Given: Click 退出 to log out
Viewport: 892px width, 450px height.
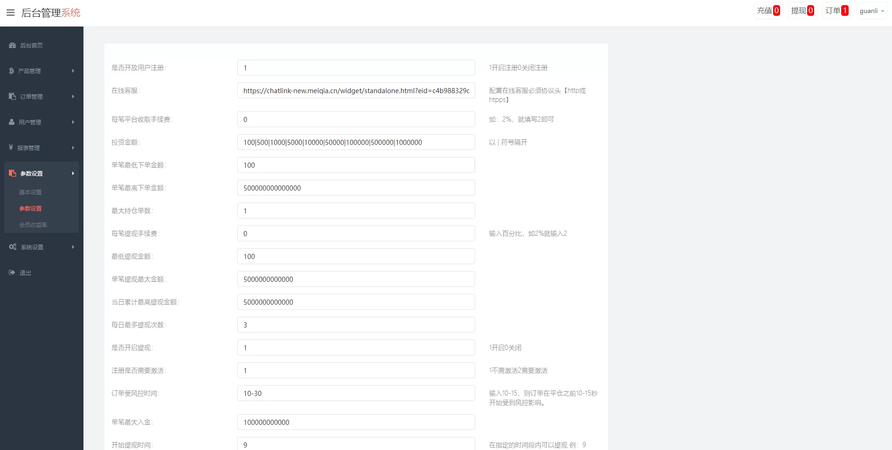Looking at the screenshot, I should (x=25, y=273).
